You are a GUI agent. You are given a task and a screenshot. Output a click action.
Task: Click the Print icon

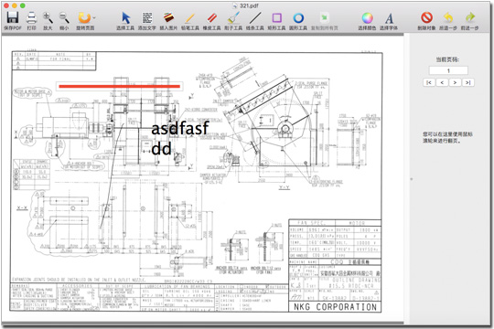[31, 17]
